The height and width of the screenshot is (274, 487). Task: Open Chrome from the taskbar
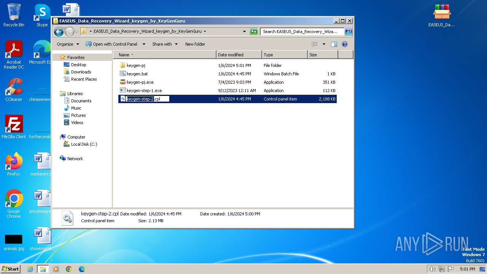coord(69,269)
